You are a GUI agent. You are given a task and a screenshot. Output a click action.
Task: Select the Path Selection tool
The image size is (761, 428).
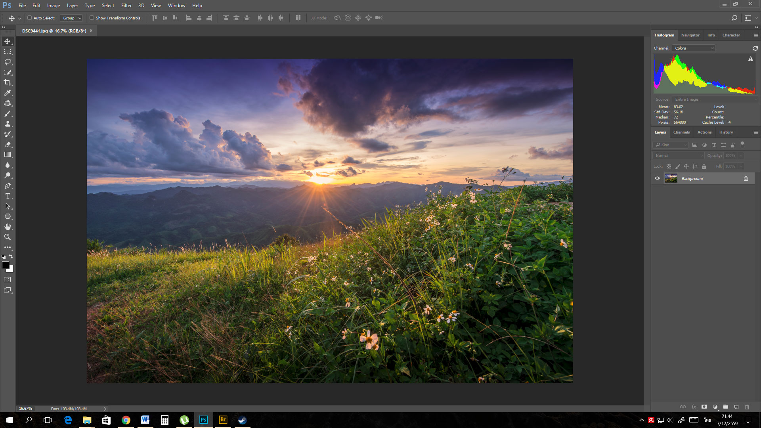click(8, 206)
